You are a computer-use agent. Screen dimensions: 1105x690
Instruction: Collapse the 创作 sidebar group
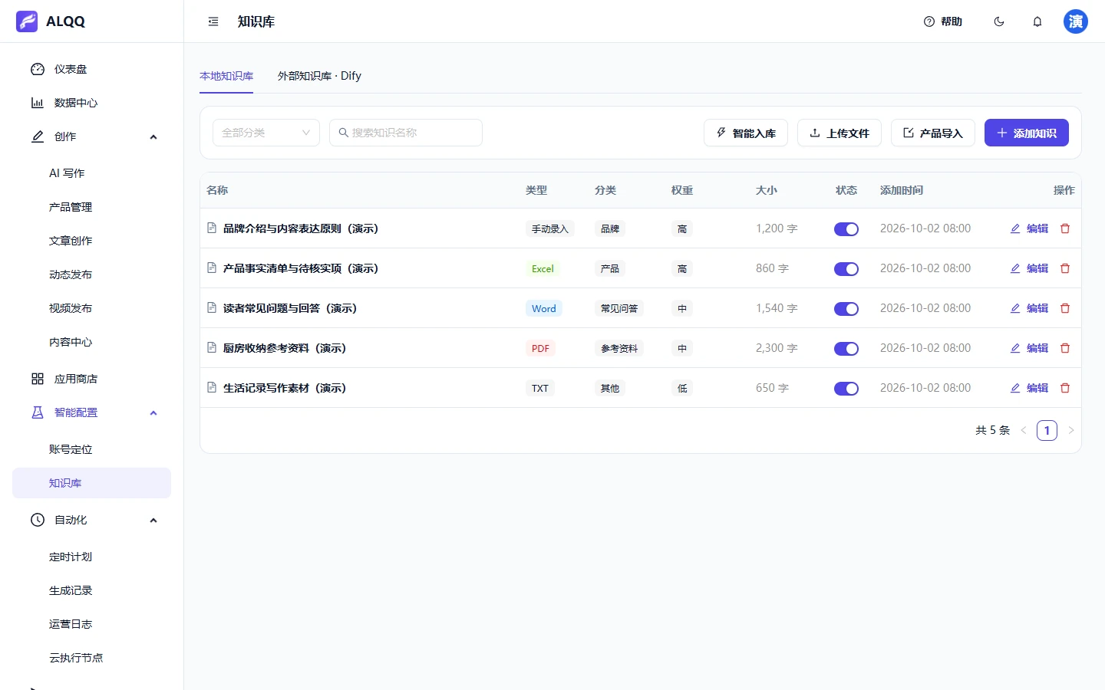91,136
